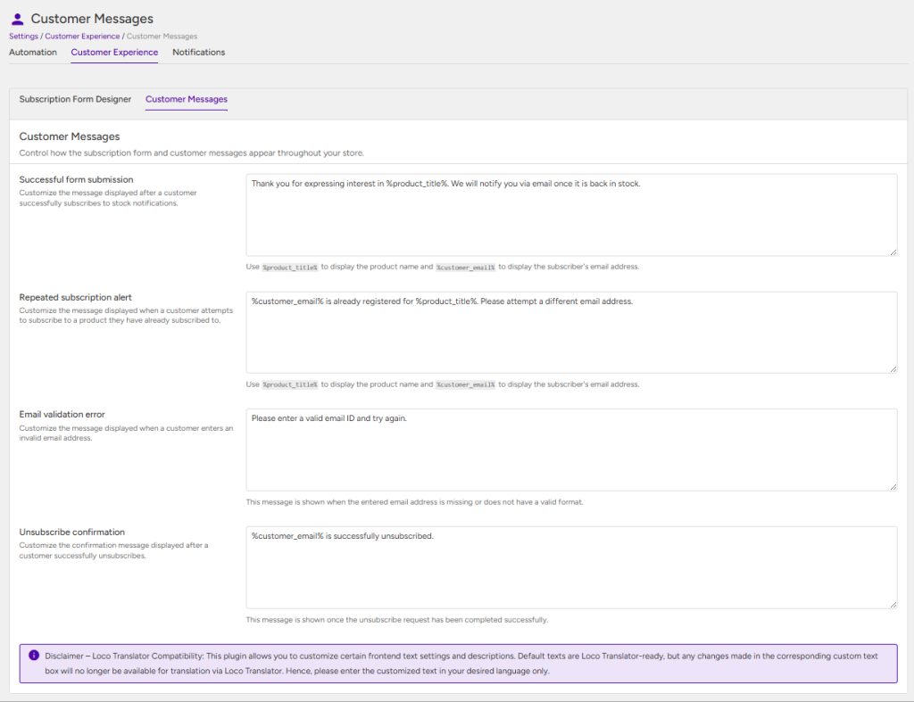
Task: Click the Unsubscribe confirmation label
Action: [x=71, y=532]
